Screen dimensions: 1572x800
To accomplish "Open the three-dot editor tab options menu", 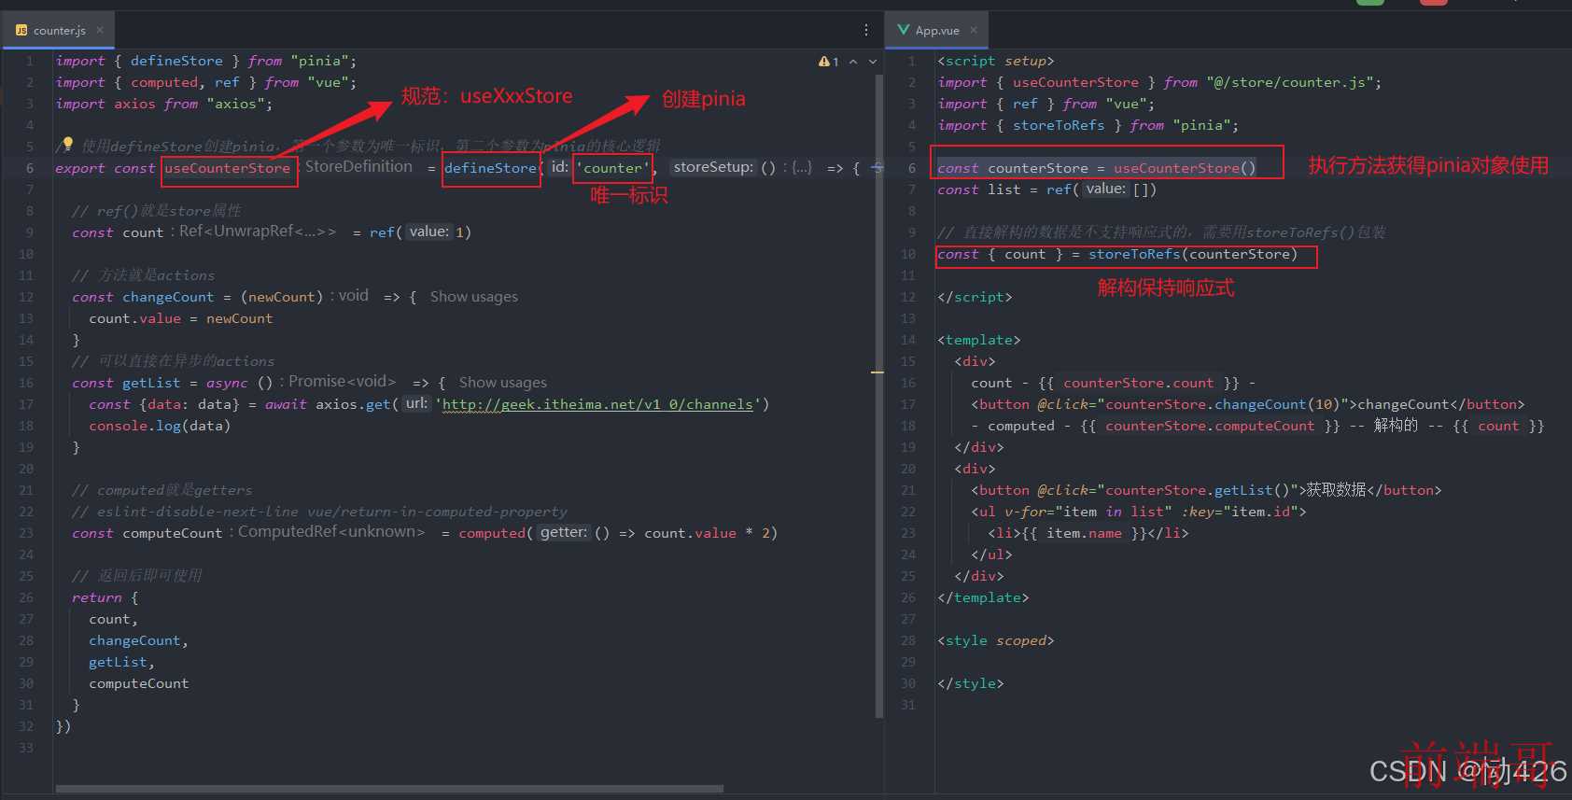I will (866, 30).
